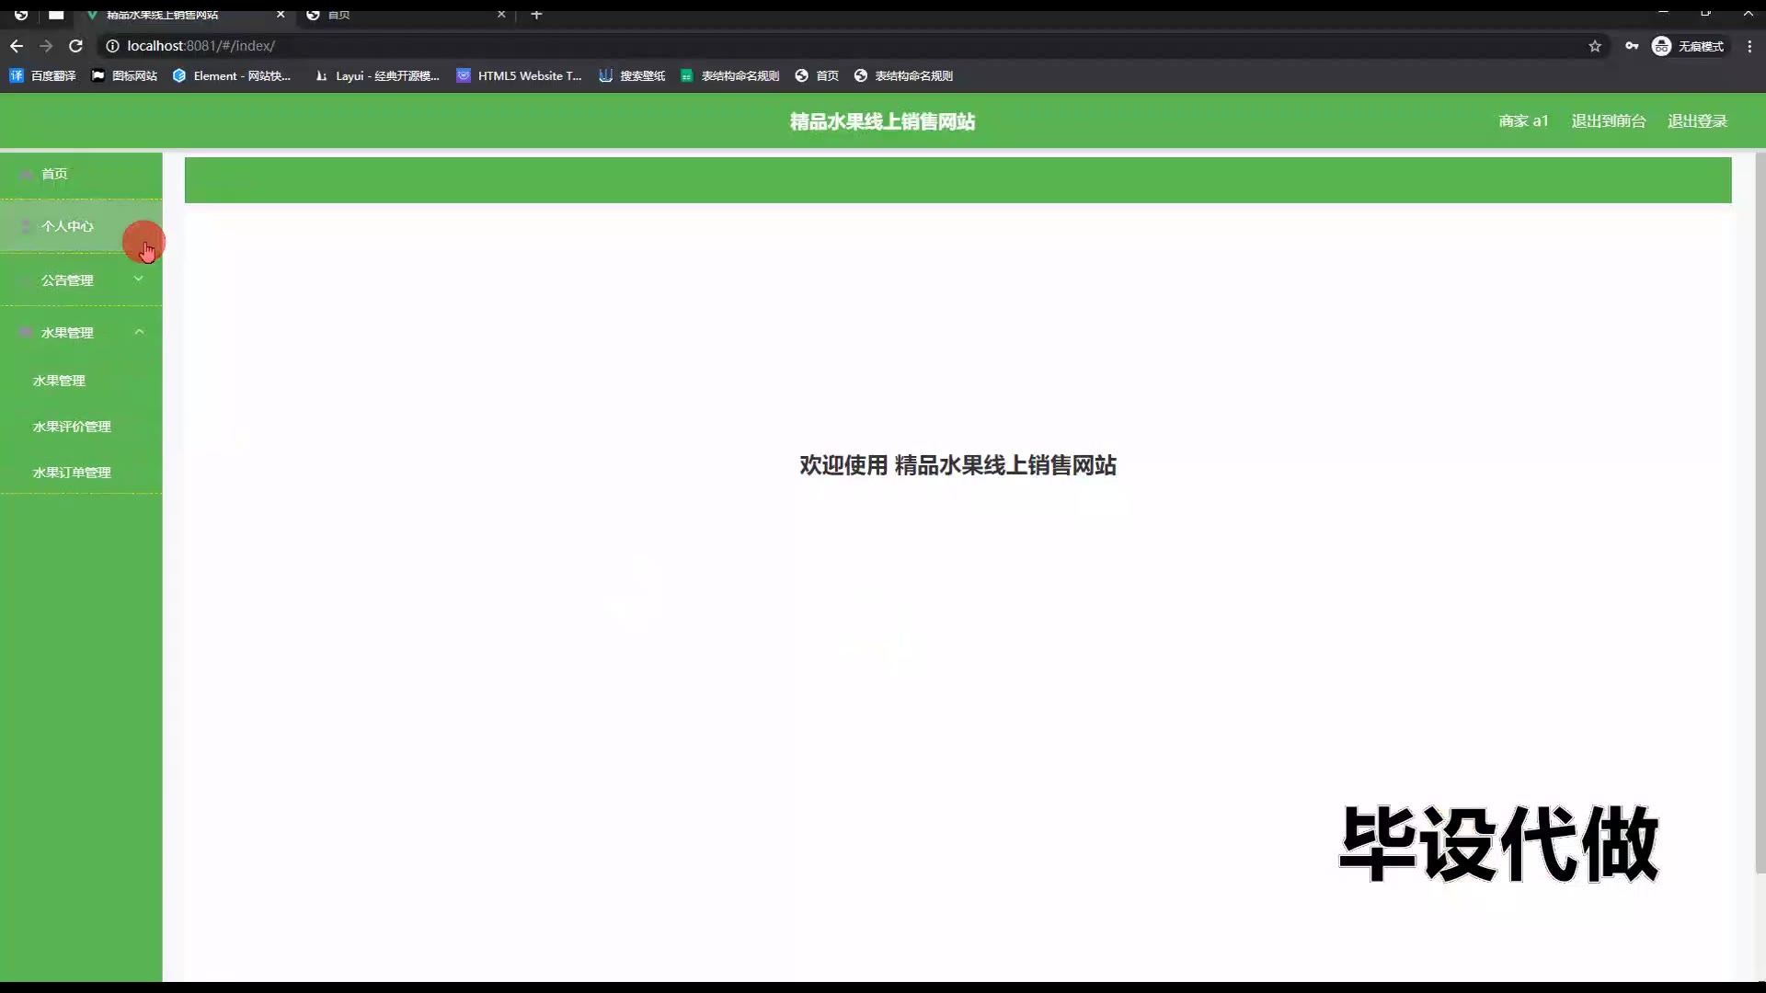Viewport: 1766px width, 993px height.
Task: Expand the 公告管理 chevron
Action: click(x=139, y=280)
